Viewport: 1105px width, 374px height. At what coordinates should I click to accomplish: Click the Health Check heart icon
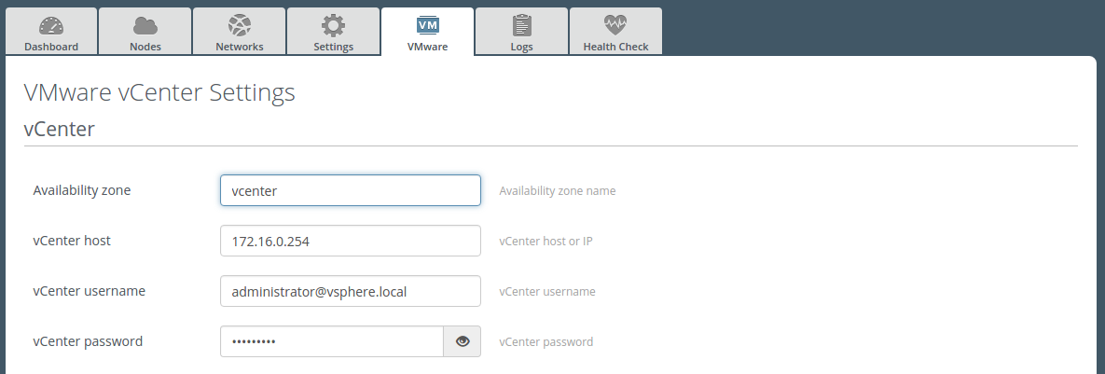tap(615, 25)
